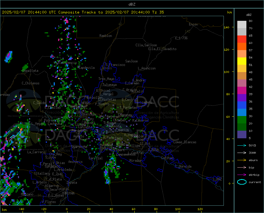Pick the violet purple dBZ scale swatch

pyautogui.click(x=242, y=98)
